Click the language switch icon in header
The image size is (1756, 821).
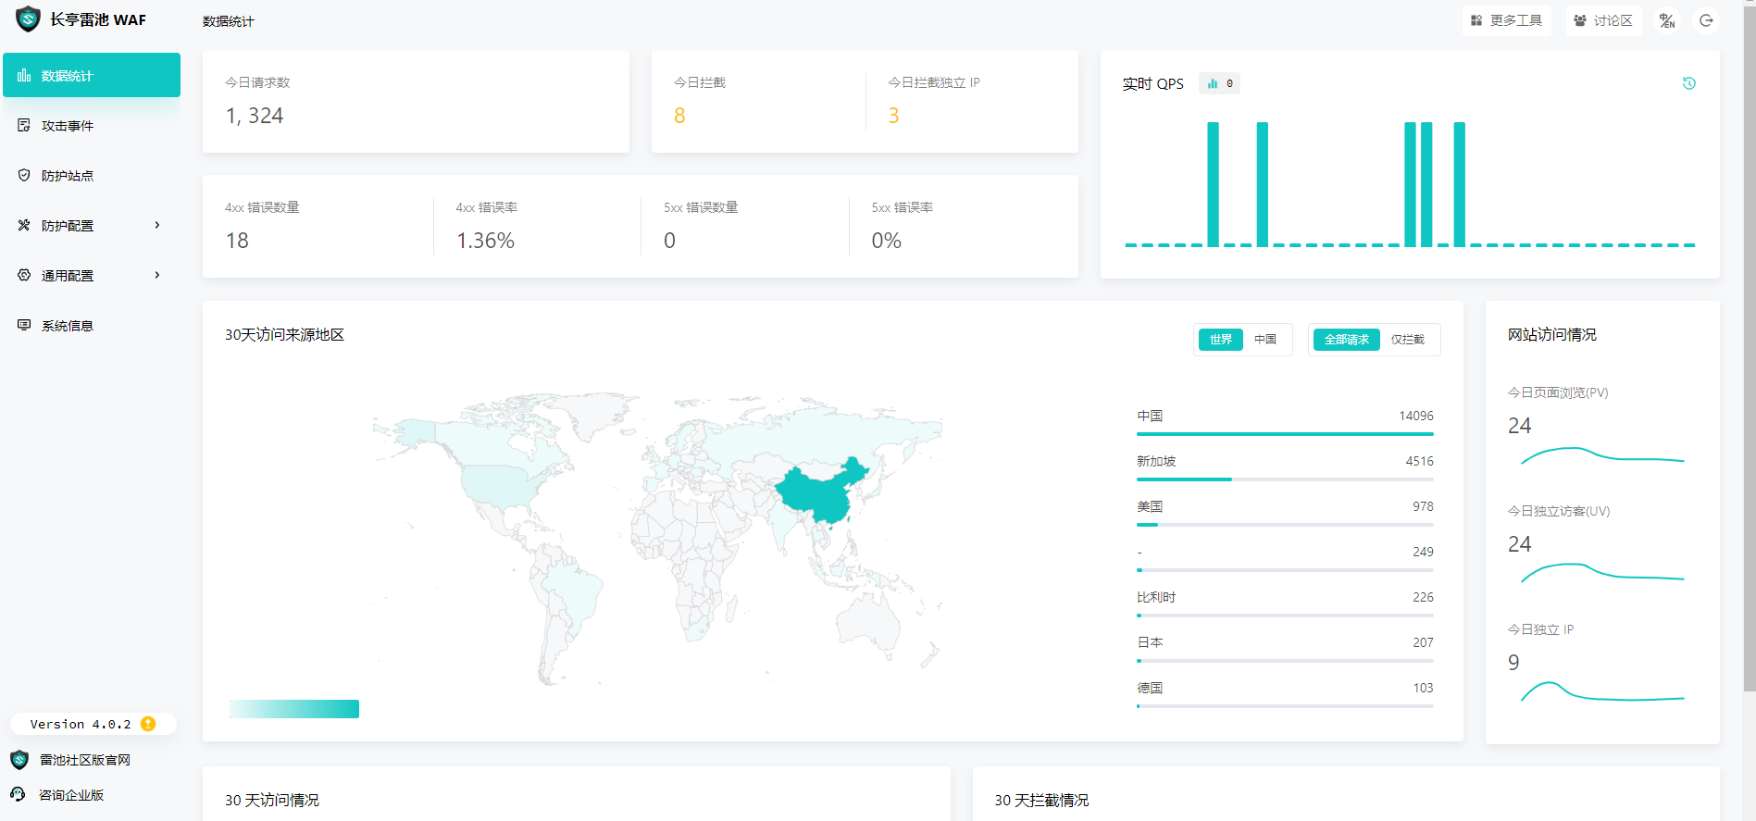[1667, 20]
